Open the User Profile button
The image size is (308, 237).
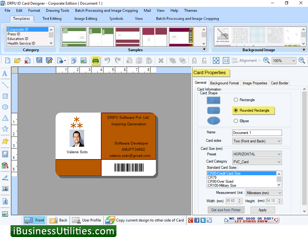(x=86, y=220)
